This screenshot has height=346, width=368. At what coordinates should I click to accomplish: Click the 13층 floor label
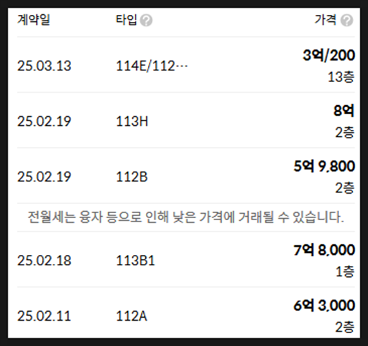point(341,77)
